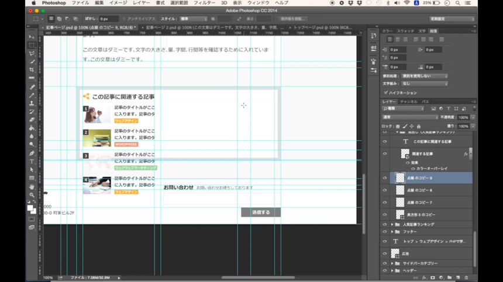The height and width of the screenshot is (282, 503).
Task: Select the Dodge tool
Action: [32, 144]
